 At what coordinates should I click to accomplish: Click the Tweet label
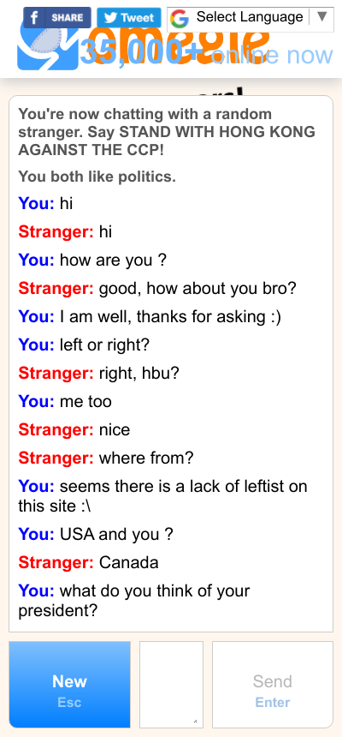(138, 18)
